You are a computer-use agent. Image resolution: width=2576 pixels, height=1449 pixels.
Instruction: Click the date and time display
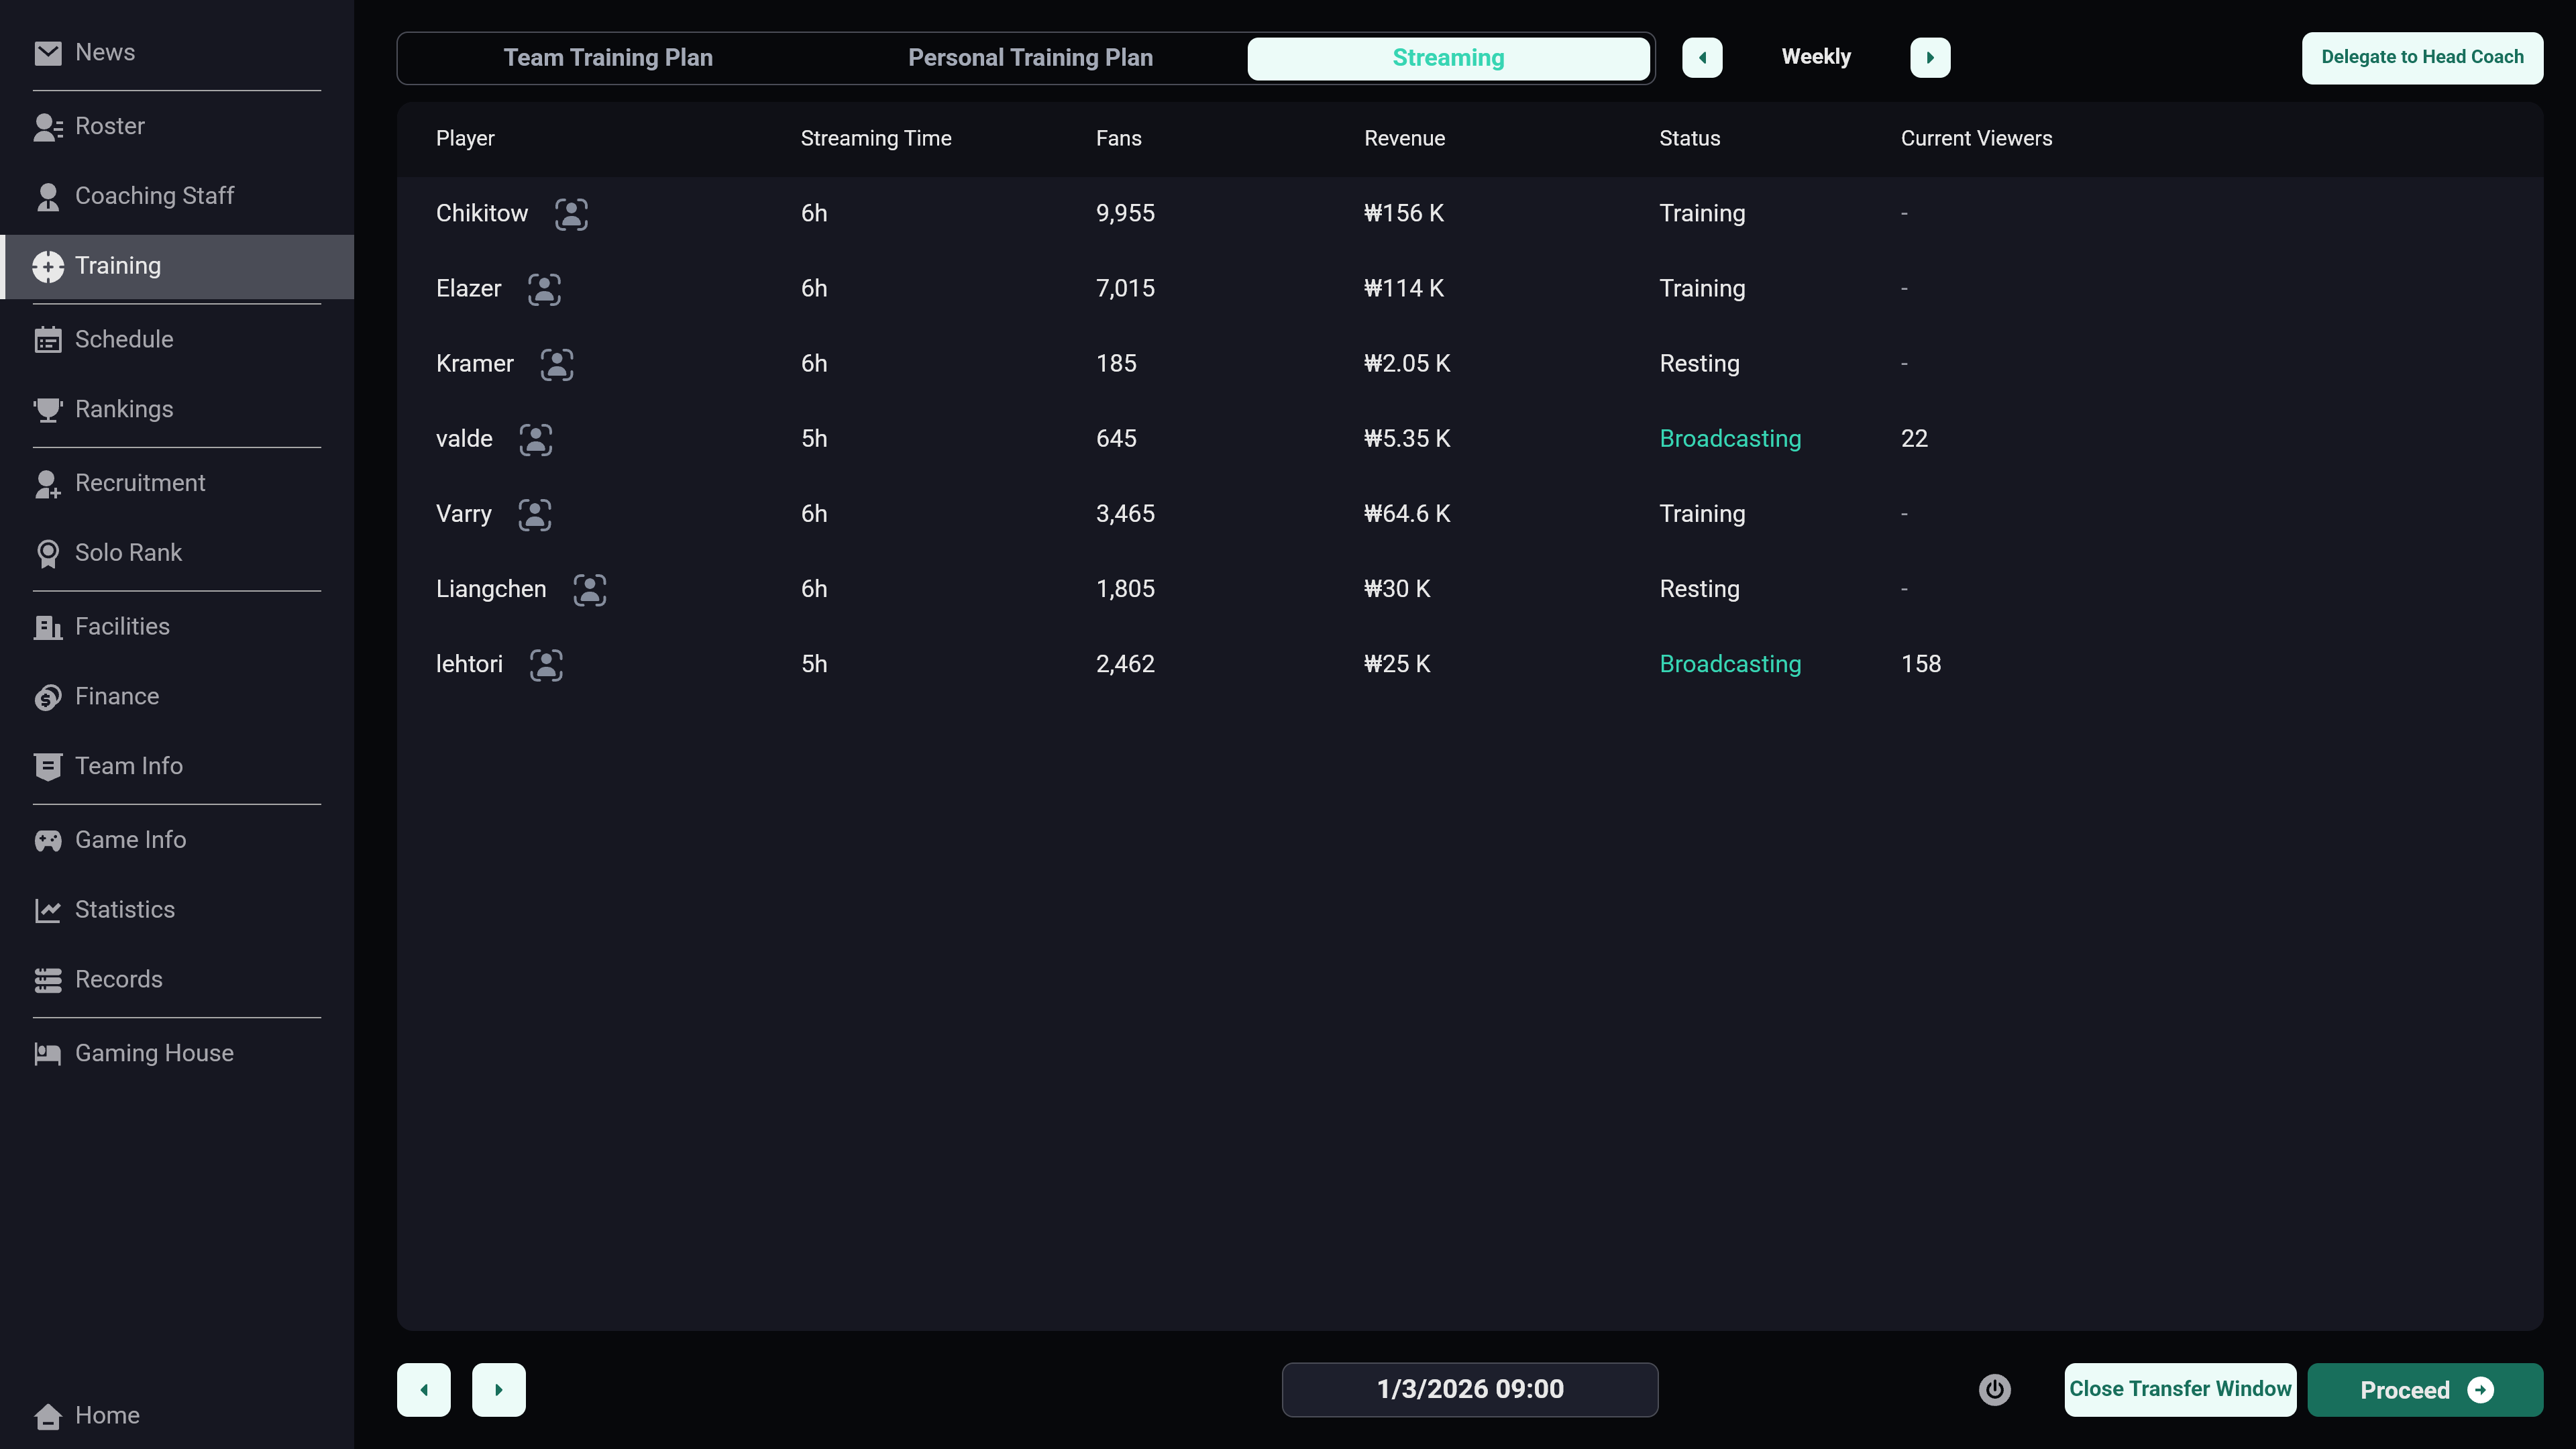[1469, 1389]
